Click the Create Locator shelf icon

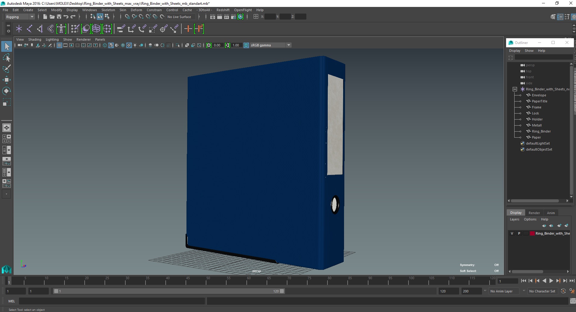[x=19, y=29]
